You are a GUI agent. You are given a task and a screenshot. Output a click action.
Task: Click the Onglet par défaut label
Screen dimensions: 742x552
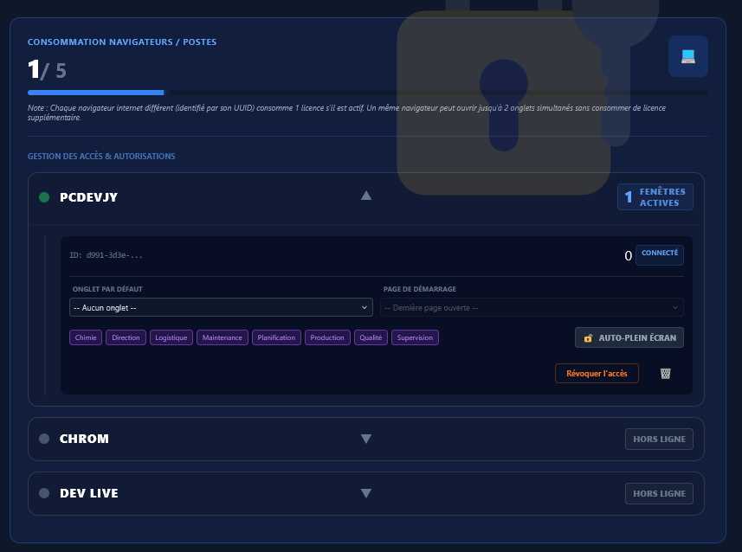107,289
